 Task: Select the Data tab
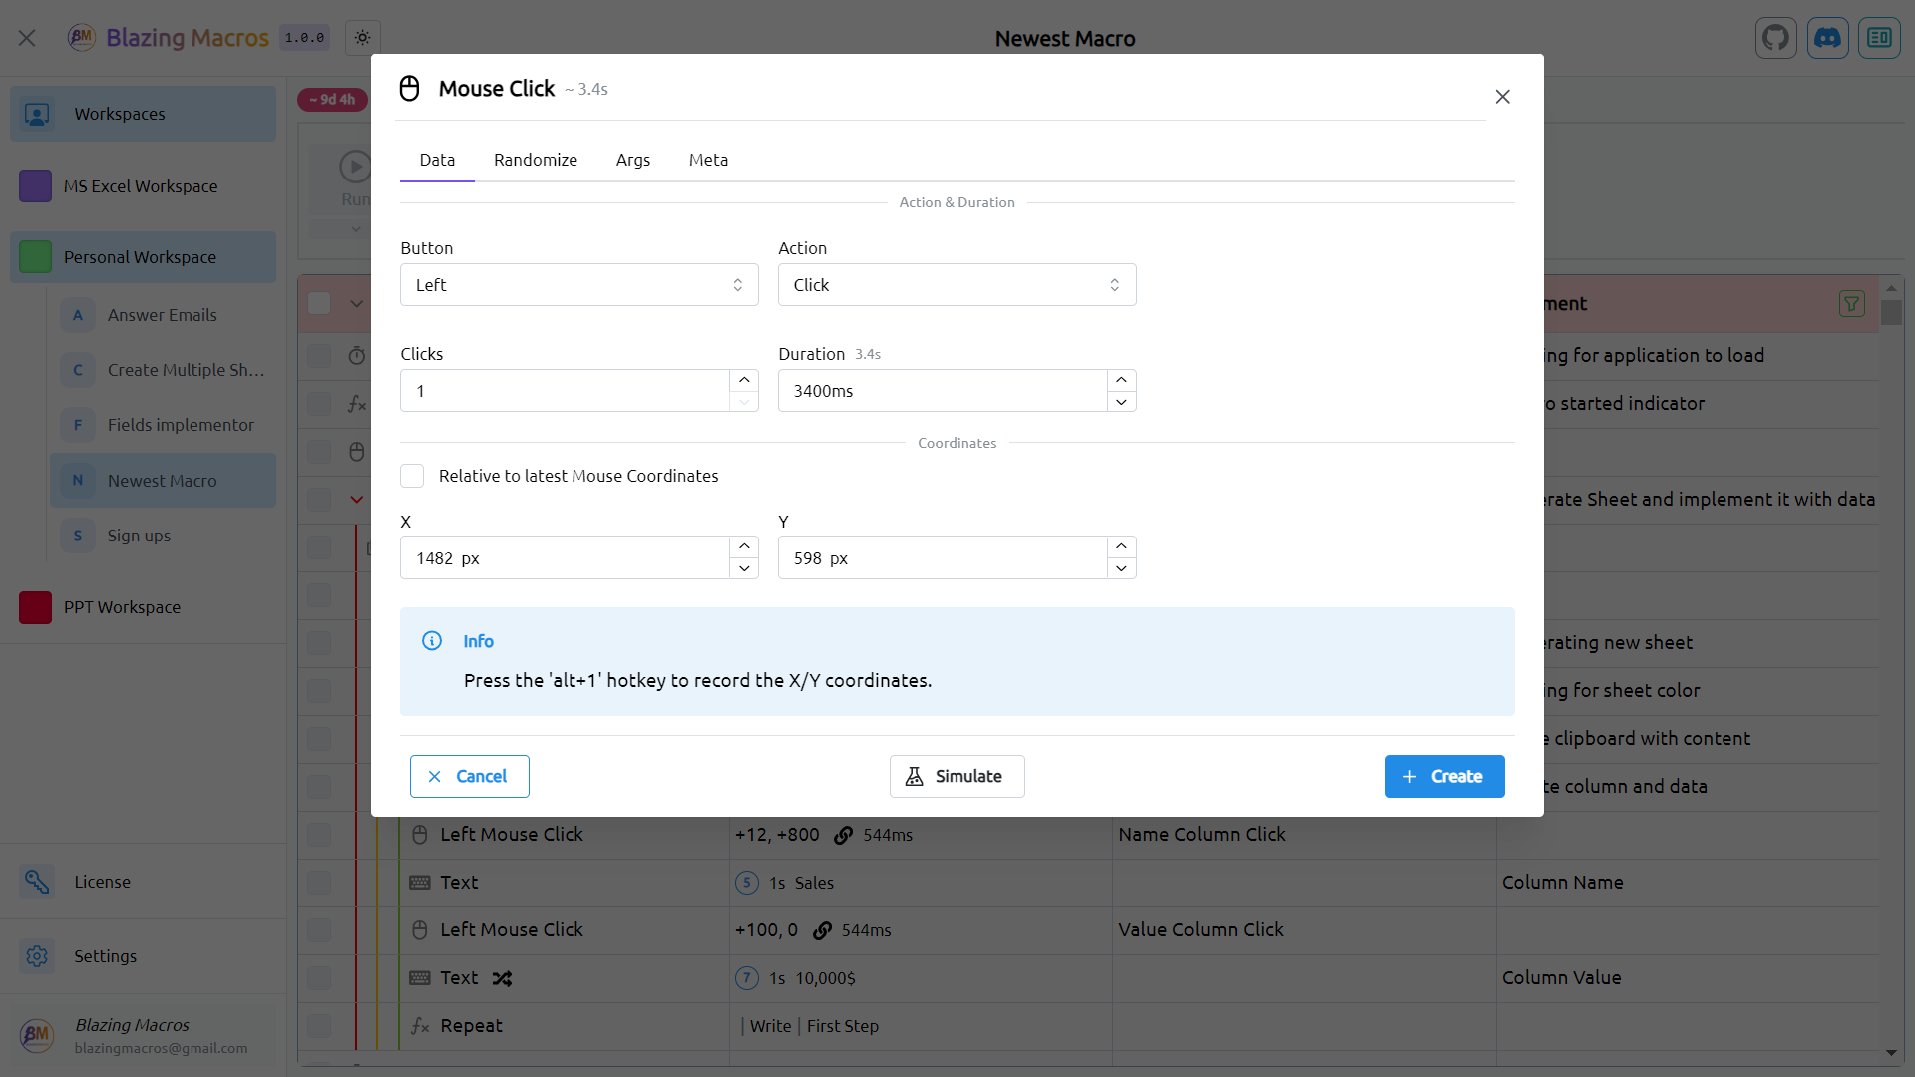click(437, 160)
